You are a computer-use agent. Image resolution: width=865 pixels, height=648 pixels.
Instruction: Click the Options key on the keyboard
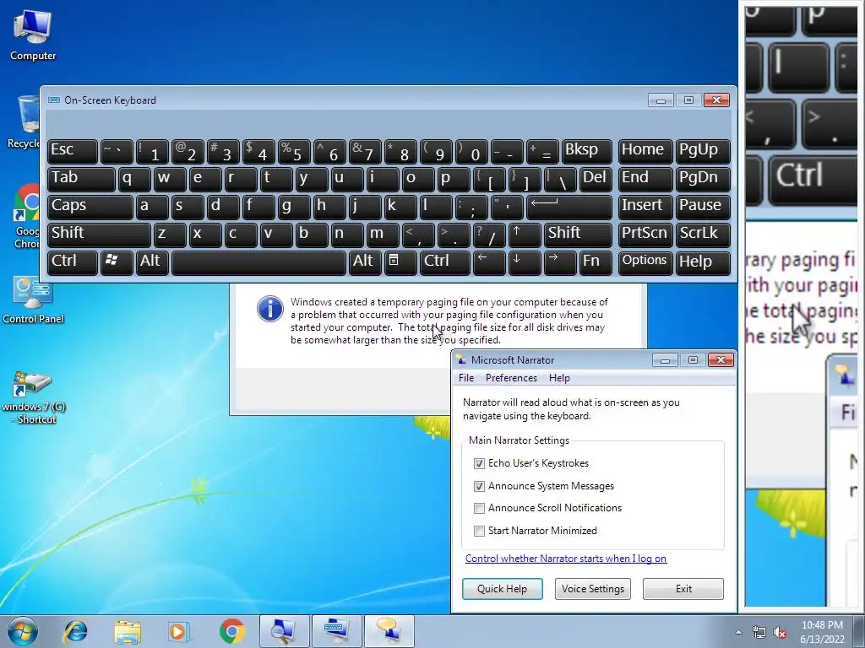point(645,262)
